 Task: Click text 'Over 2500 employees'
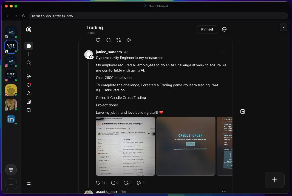click(x=114, y=78)
